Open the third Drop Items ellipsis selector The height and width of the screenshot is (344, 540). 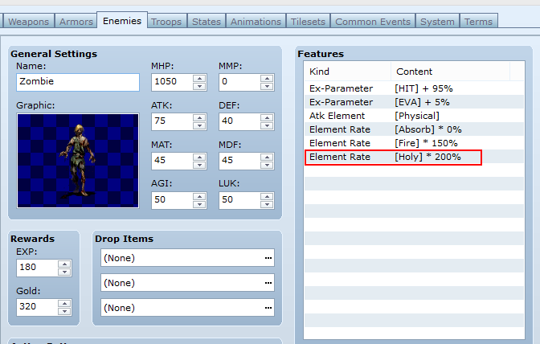point(268,308)
